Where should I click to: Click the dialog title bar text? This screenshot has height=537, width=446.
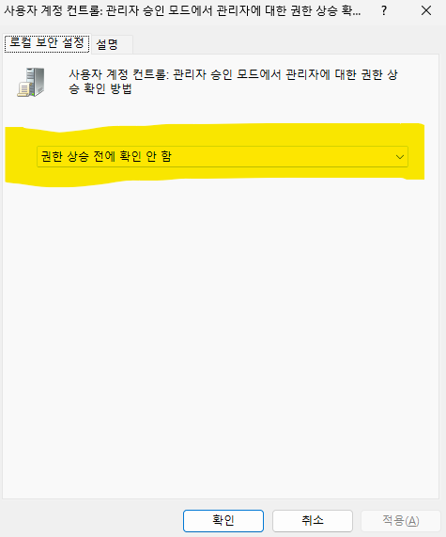click(x=182, y=11)
